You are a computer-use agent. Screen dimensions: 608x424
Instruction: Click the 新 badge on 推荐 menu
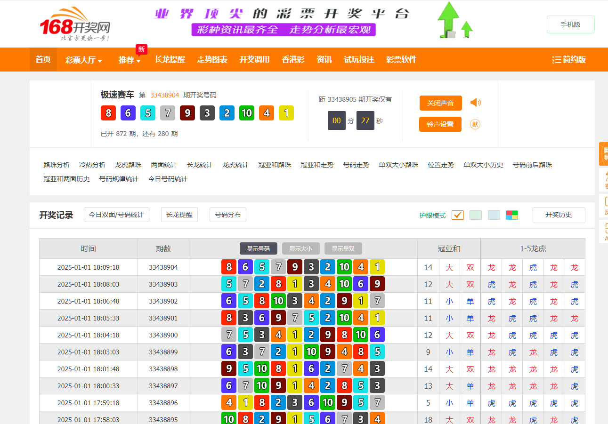[x=141, y=49]
